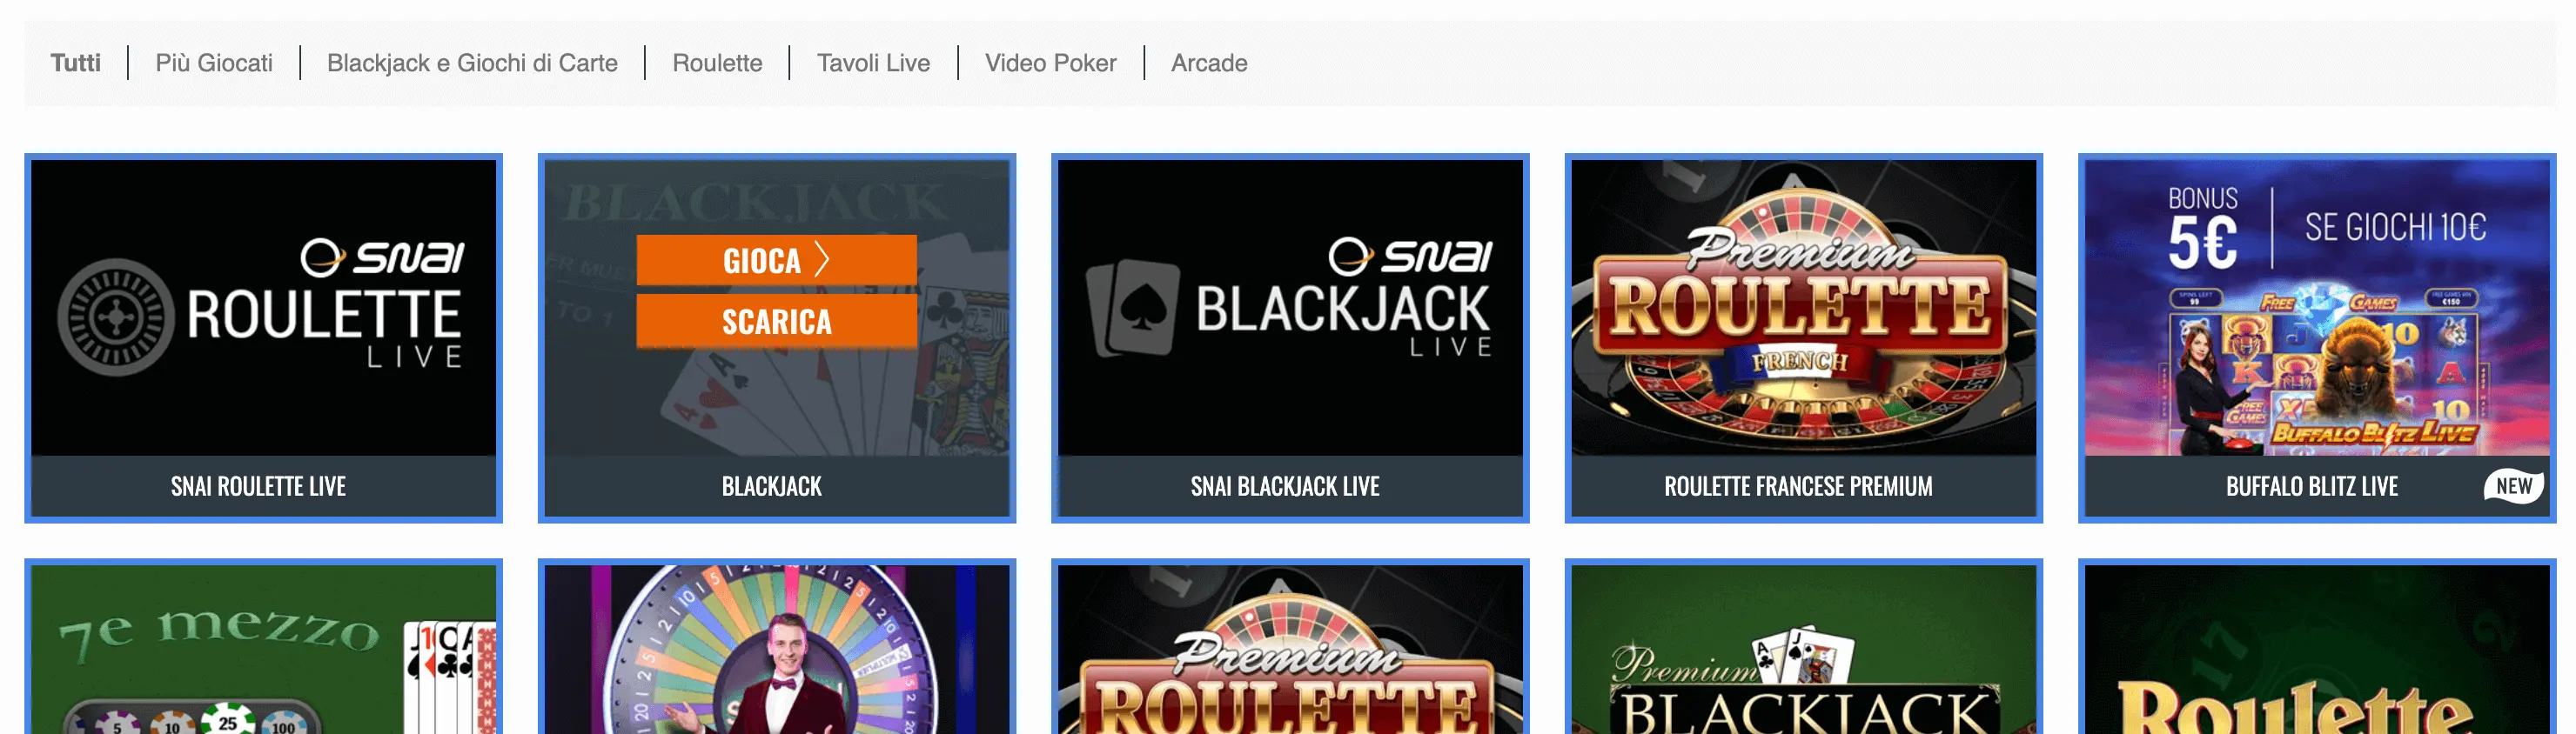Select the Video Poker tab
The width and height of the screenshot is (2576, 734).
1050,63
